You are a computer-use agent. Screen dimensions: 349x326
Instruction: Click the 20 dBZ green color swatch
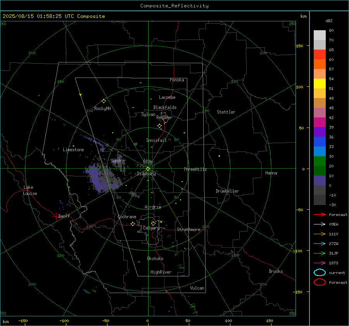click(320, 161)
